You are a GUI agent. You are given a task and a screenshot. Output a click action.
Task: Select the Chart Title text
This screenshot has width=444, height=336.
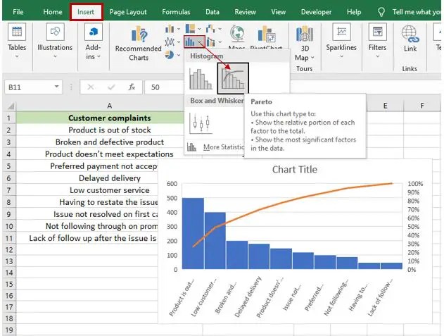pos(295,169)
